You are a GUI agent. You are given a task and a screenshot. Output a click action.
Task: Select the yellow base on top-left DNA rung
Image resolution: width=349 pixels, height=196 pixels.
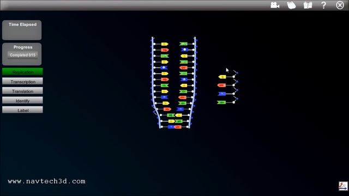[165, 44]
